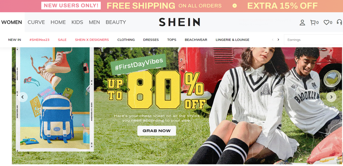Switch to the MEN tab
This screenshot has width=343, height=166.
coord(94,22)
